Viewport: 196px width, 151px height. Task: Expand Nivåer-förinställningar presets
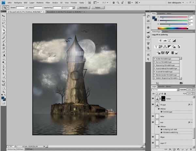point(155,59)
